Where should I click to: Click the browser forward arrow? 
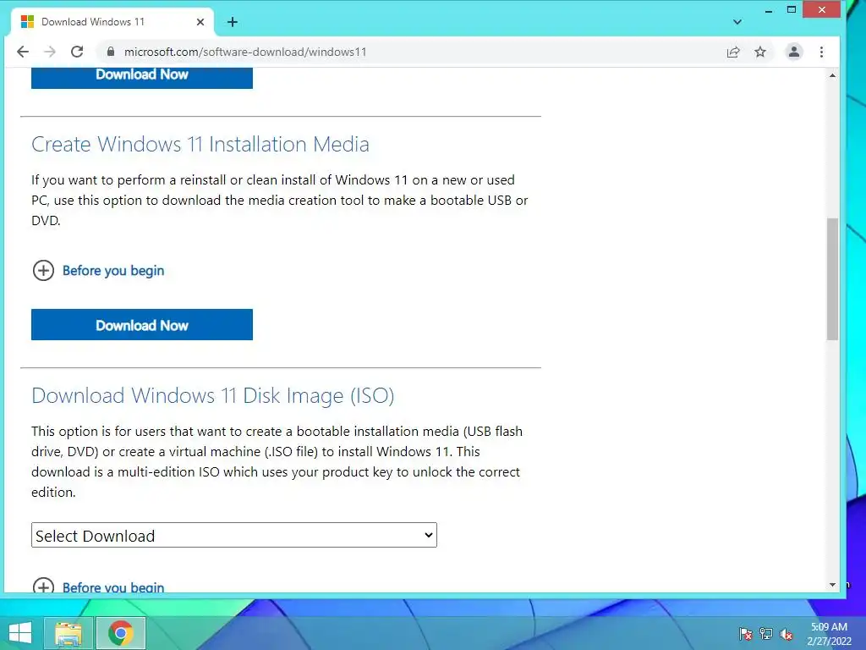click(x=50, y=52)
